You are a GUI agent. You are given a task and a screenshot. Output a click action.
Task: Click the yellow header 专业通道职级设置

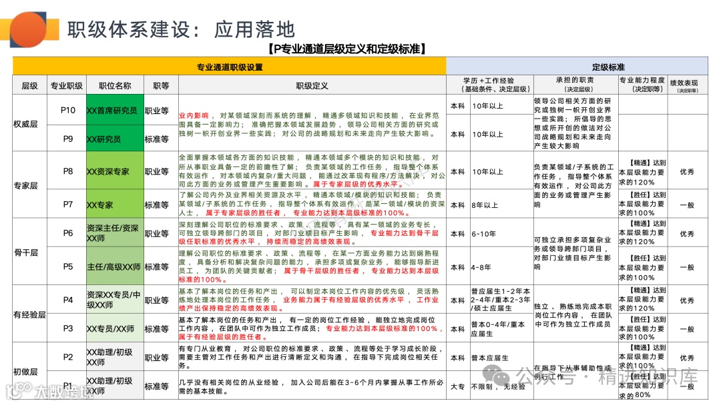point(230,67)
